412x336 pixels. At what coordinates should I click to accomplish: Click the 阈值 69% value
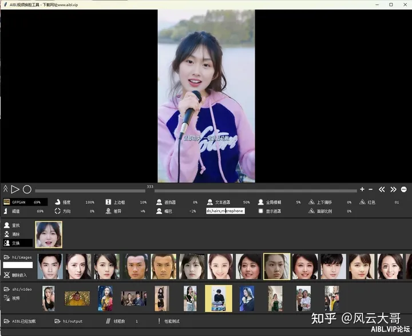(40, 211)
